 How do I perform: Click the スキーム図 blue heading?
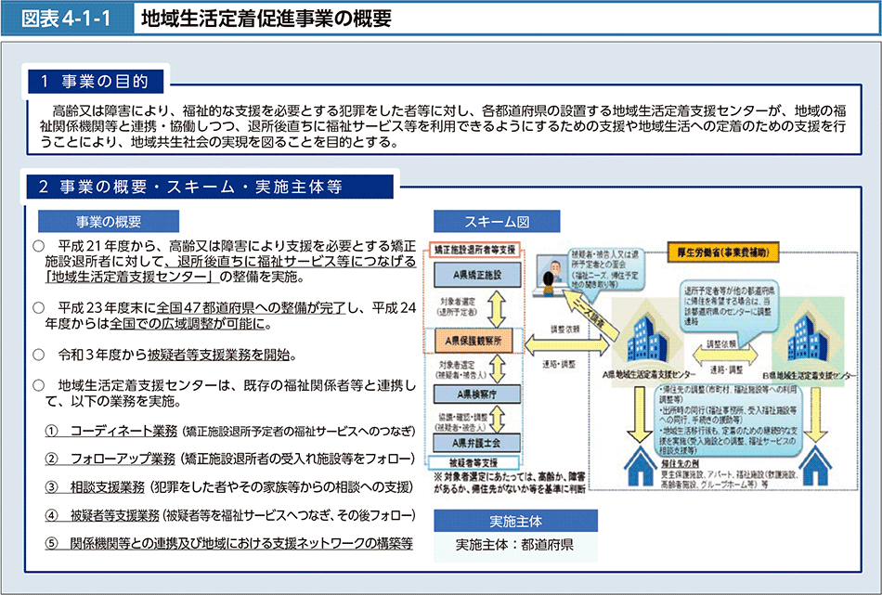pos(496,222)
